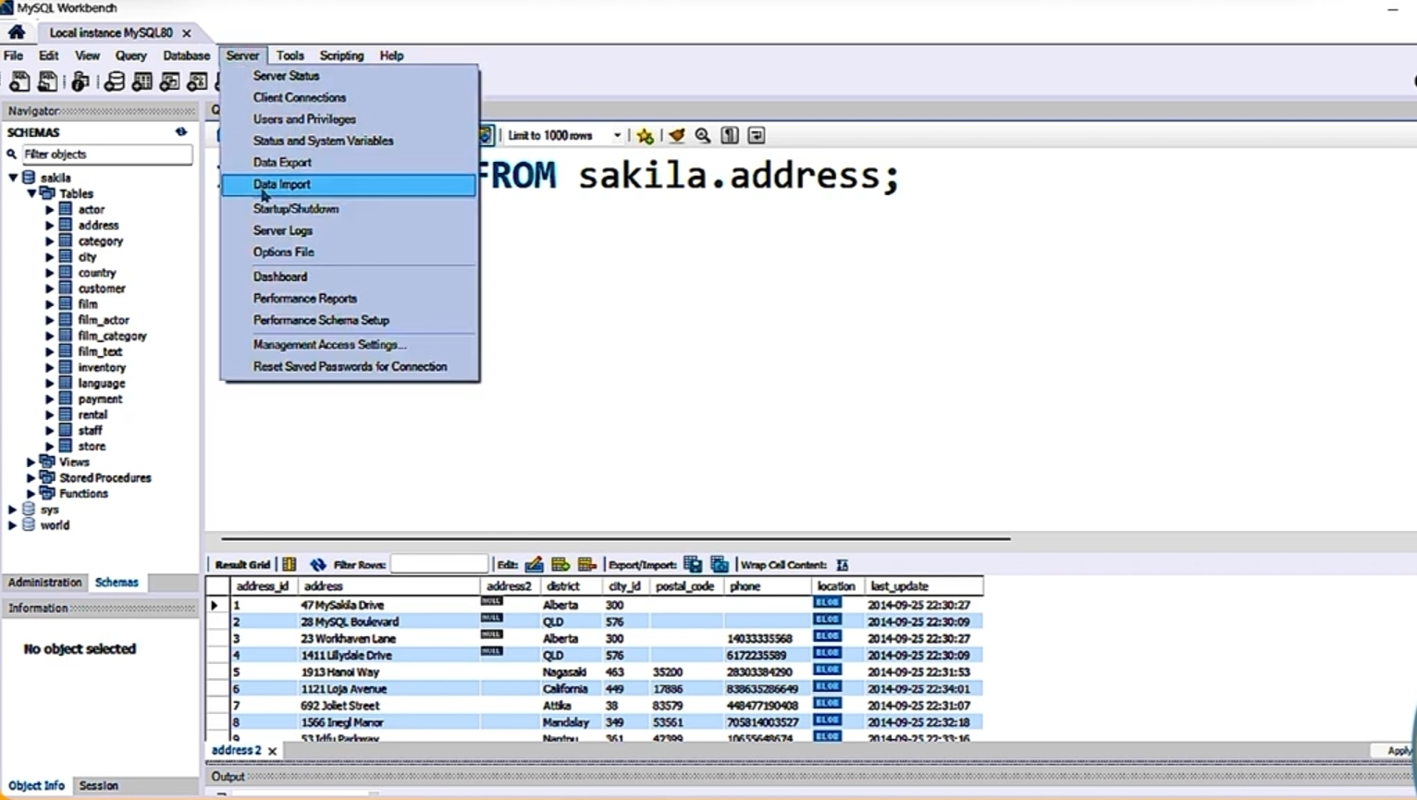
Task: Switch to the Schemas tab
Action: (117, 583)
